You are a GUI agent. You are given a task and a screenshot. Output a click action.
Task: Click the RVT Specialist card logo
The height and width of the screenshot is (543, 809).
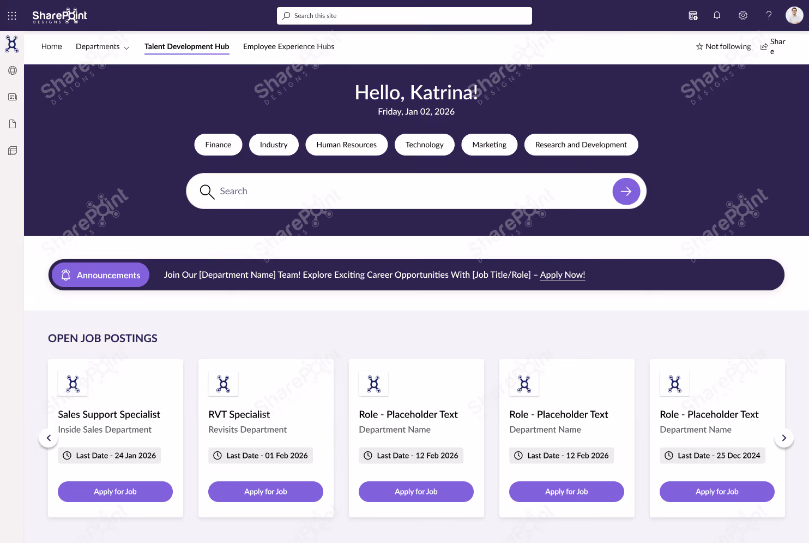click(x=223, y=384)
